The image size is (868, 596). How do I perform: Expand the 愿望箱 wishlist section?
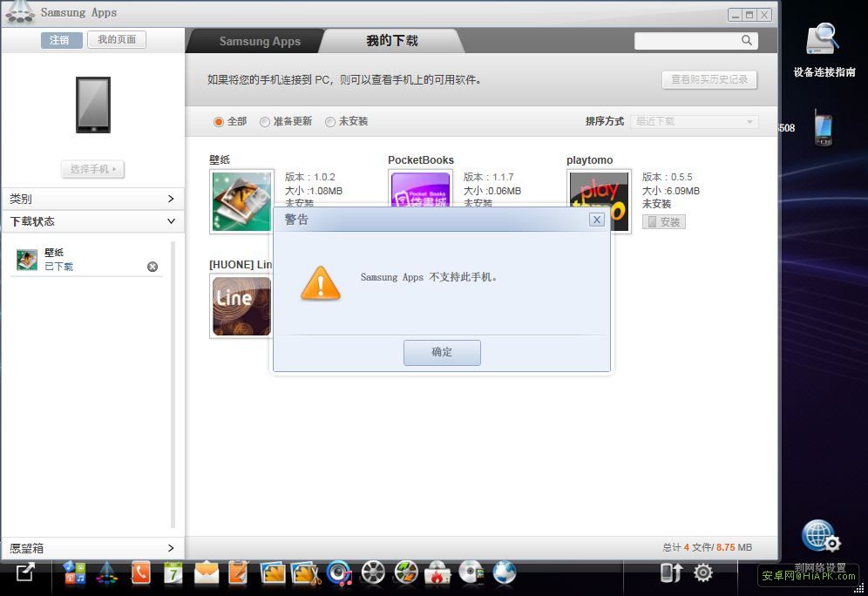coord(92,548)
